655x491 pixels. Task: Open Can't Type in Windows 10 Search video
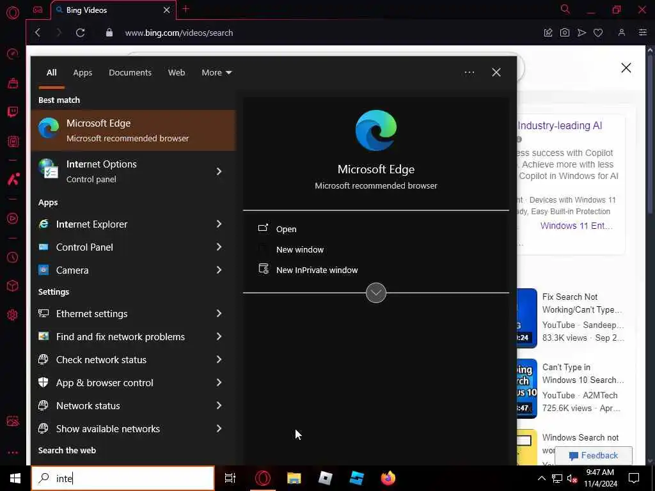[583, 373]
